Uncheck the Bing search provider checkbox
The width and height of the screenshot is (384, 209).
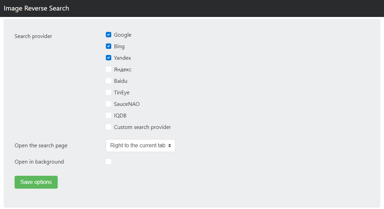coord(109,46)
